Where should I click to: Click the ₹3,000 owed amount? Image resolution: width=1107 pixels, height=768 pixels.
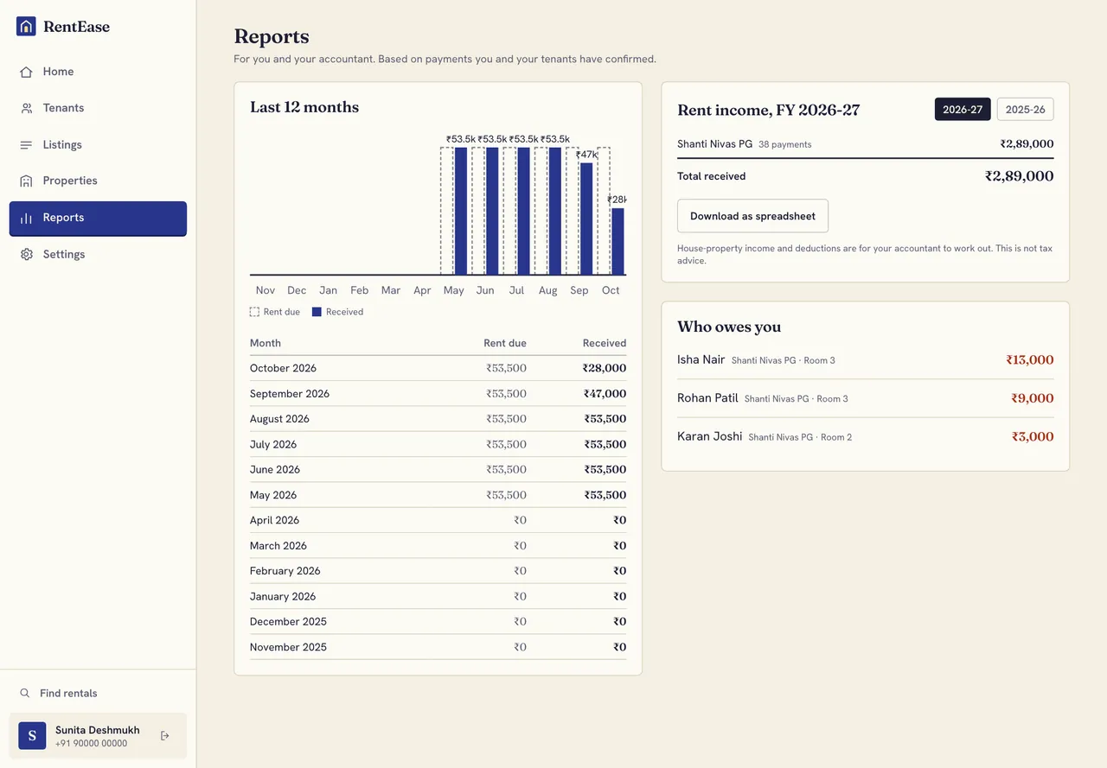(x=1033, y=437)
